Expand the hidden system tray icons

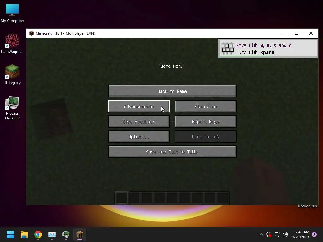tap(261, 234)
